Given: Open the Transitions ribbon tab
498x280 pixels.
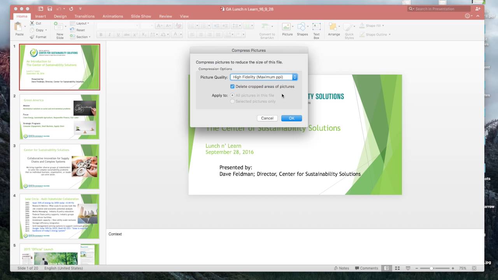Looking at the screenshot, I should 84,16.
